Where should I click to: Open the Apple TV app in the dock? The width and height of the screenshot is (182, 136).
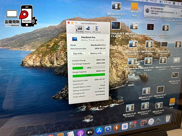coord(90,132)
